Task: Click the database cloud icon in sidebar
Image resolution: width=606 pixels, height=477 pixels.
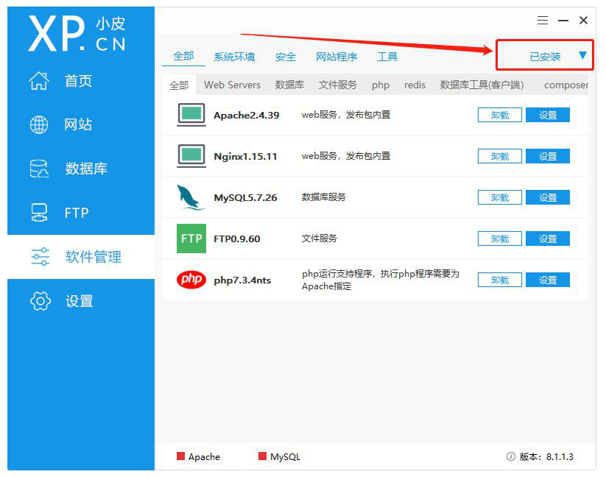Action: click(39, 169)
